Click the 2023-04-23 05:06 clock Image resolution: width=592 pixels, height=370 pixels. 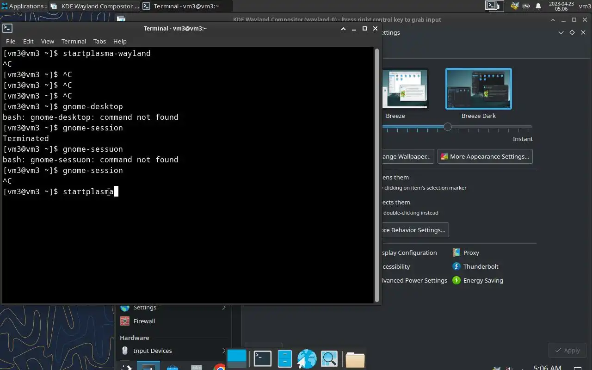click(x=561, y=6)
